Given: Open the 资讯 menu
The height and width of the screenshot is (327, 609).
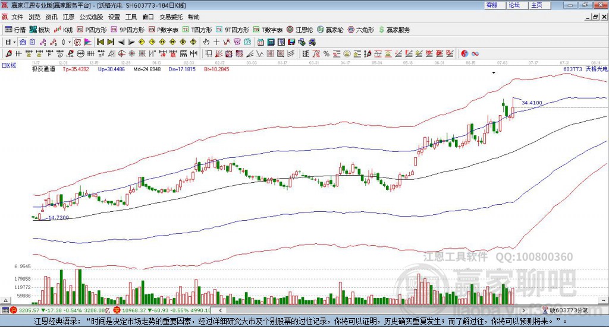Looking at the screenshot, I should pyautogui.click(x=51, y=17).
